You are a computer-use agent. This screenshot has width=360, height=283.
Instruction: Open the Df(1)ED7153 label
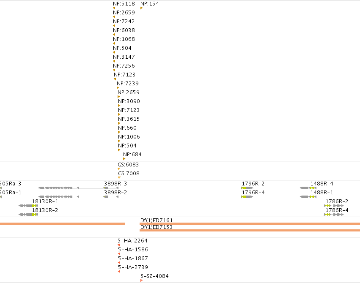157,227
